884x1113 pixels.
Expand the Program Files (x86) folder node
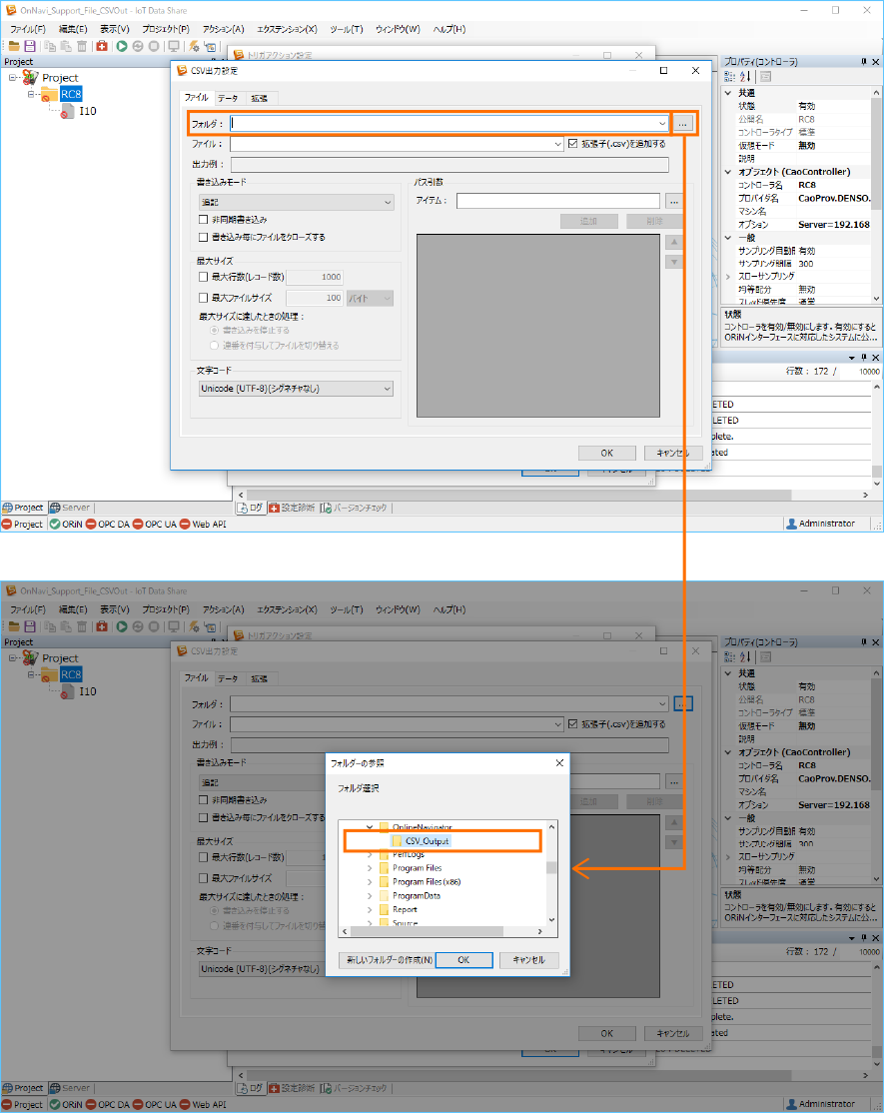click(x=370, y=882)
